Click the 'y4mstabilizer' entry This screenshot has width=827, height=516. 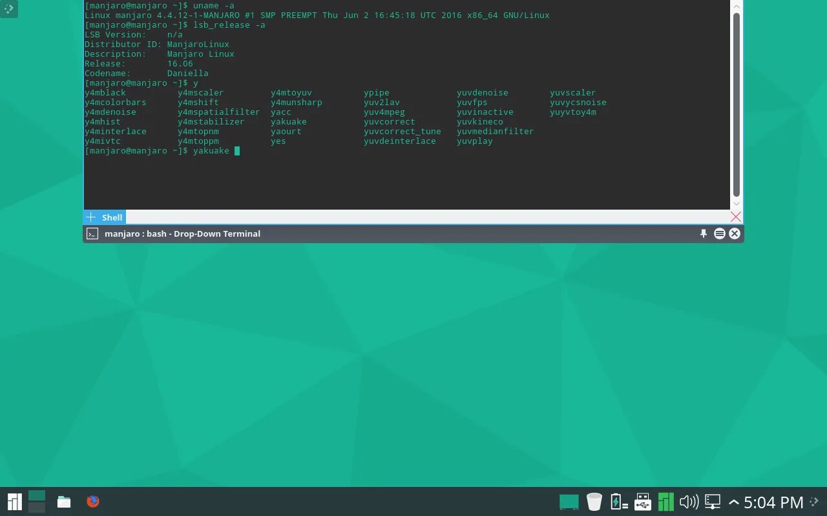click(x=211, y=122)
